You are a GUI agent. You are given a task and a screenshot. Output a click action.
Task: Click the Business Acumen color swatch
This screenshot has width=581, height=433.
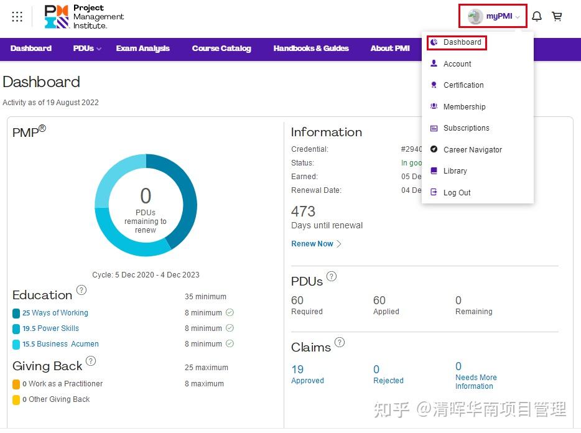point(16,345)
